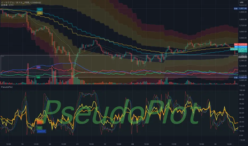The width and height of the screenshot is (248, 146).
Task: Click the yellow 240 line label
Action: tap(40, 13)
